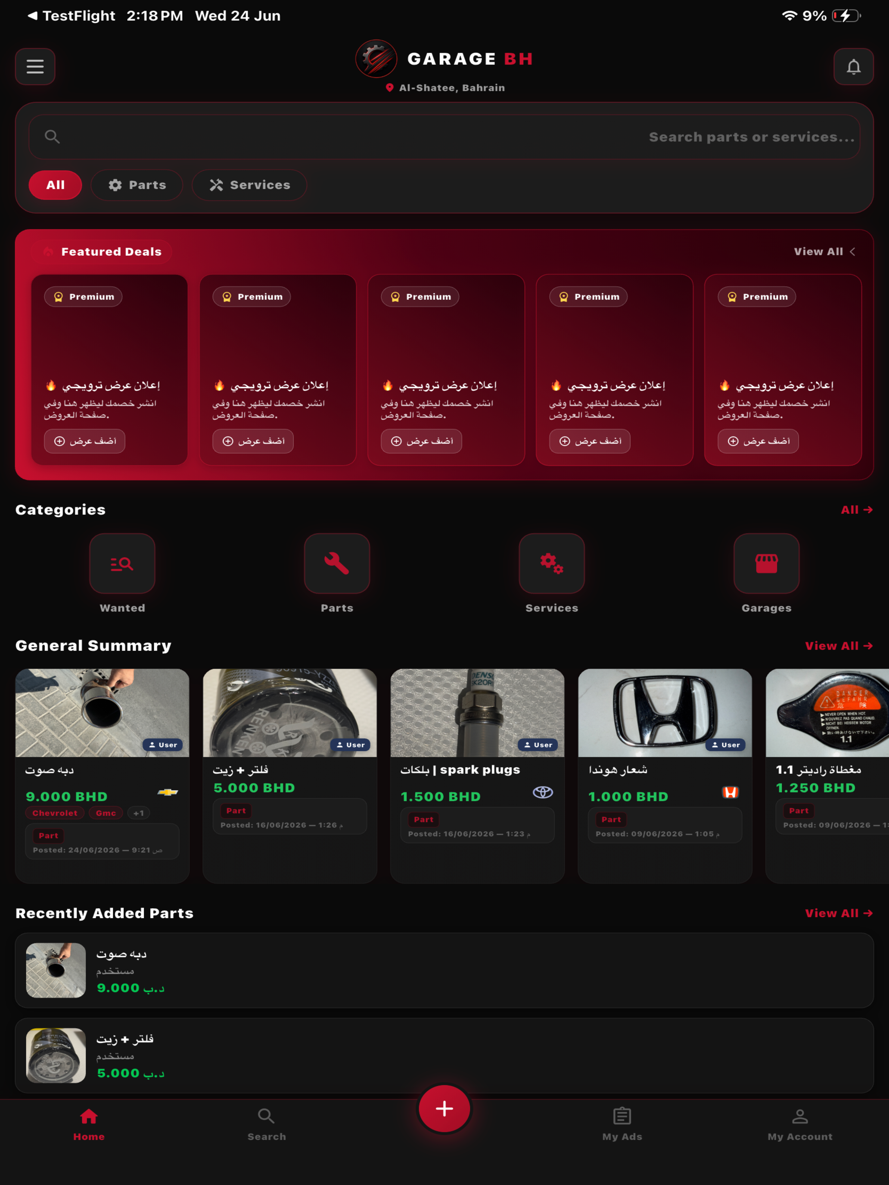Viewport: 889px width, 1185px height.
Task: Tap the red plus add button
Action: pyautogui.click(x=444, y=1109)
